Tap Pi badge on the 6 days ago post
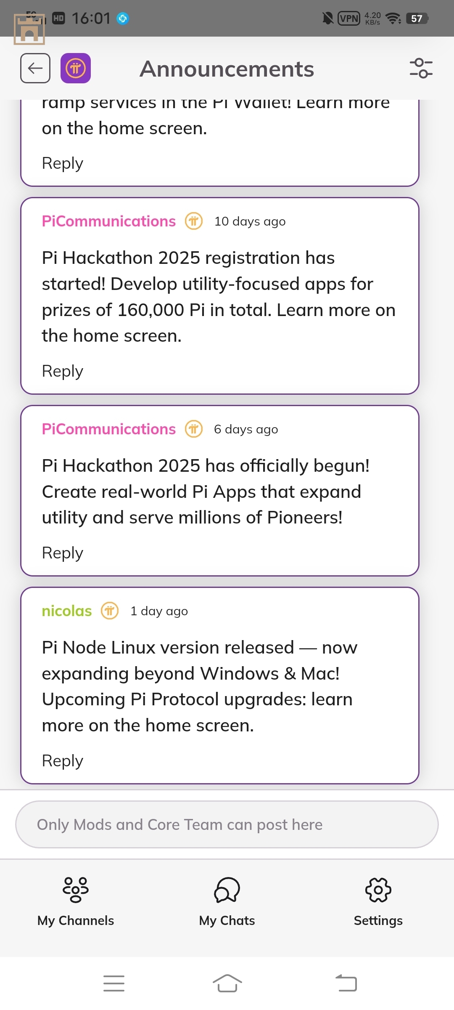The height and width of the screenshot is (1010, 454). [194, 429]
